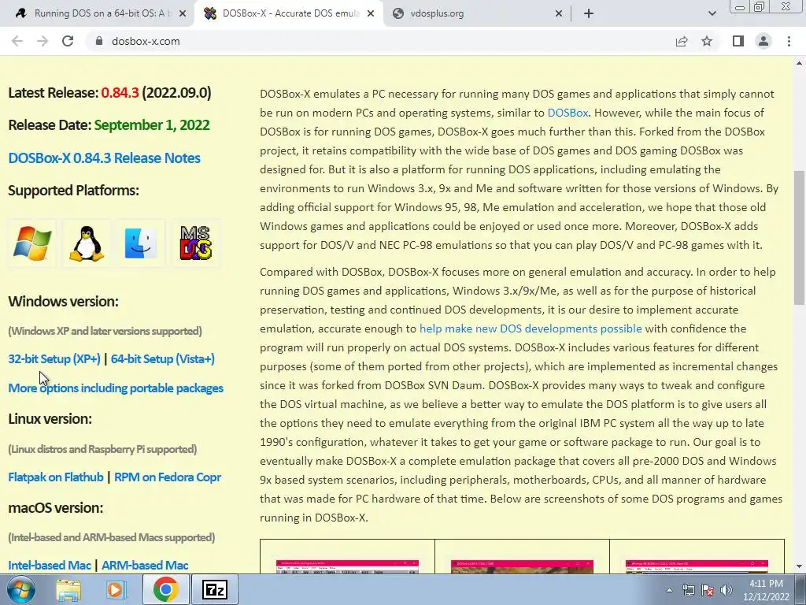Image resolution: width=806 pixels, height=605 pixels.
Task: Click the Windows platform logo icon
Action: coord(31,243)
